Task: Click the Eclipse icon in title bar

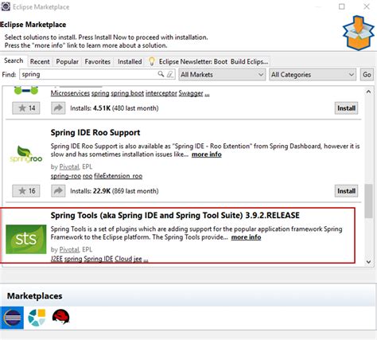Action: (6, 6)
